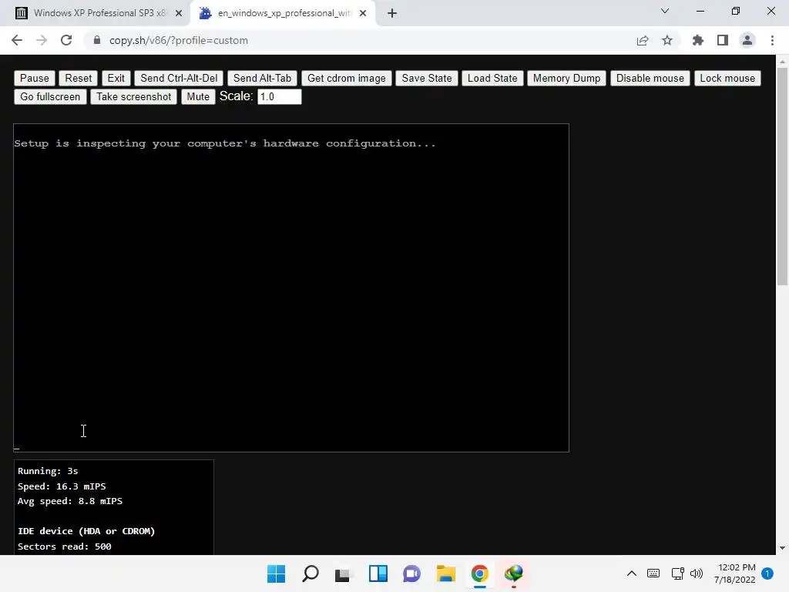789x592 pixels.
Task: Click Load State
Action: pyautogui.click(x=492, y=78)
